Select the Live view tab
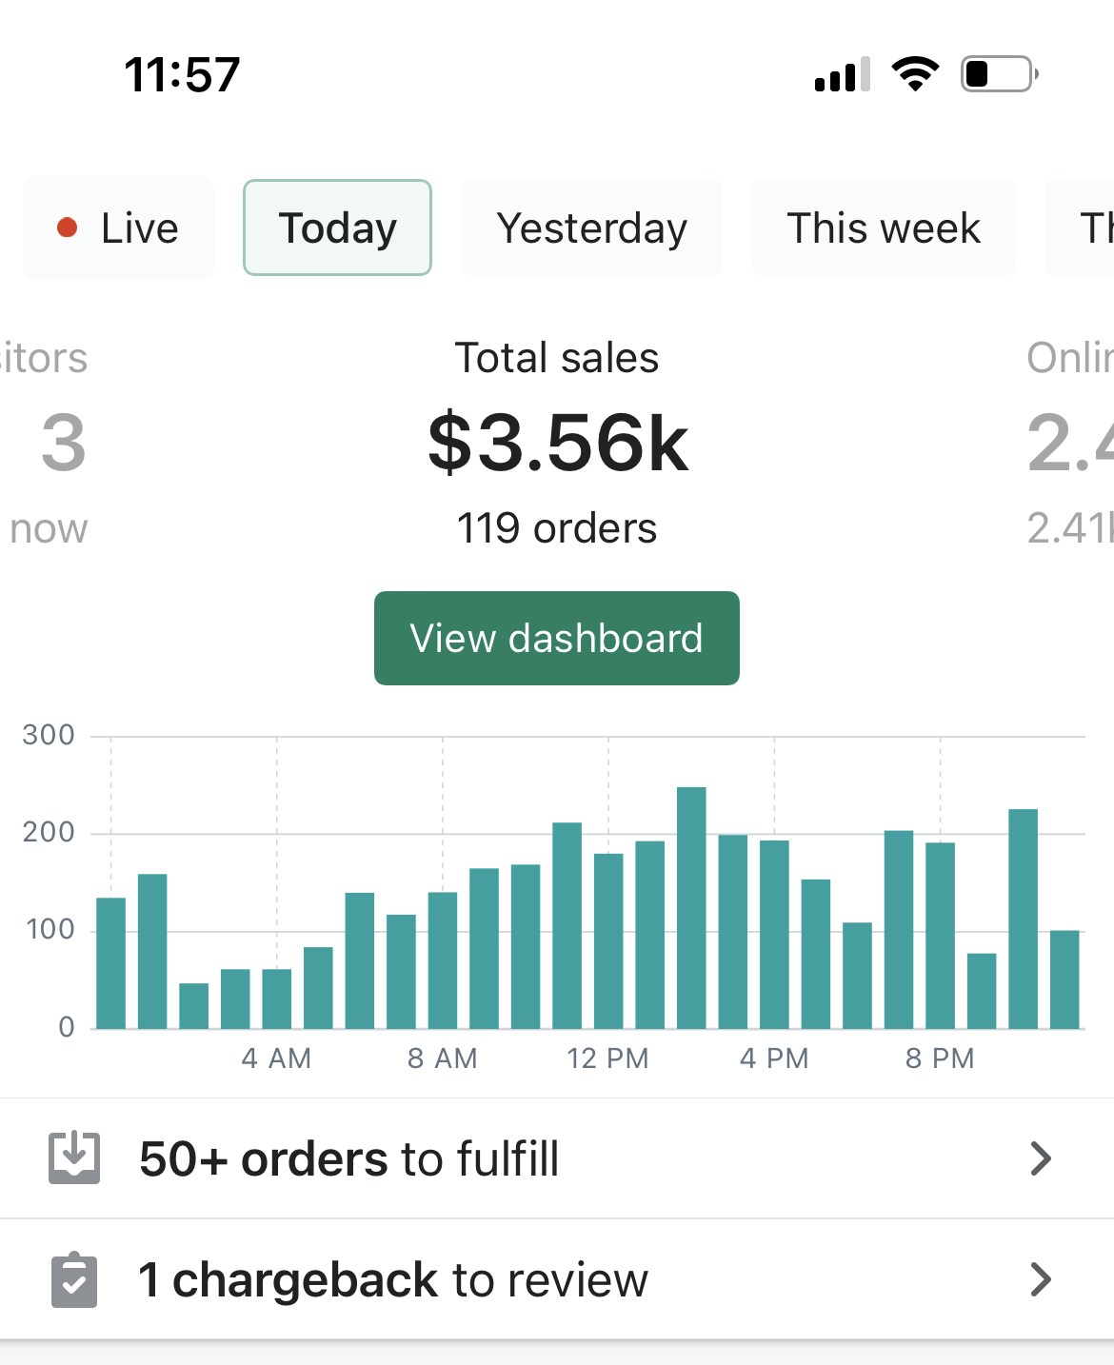The height and width of the screenshot is (1365, 1114). [119, 228]
